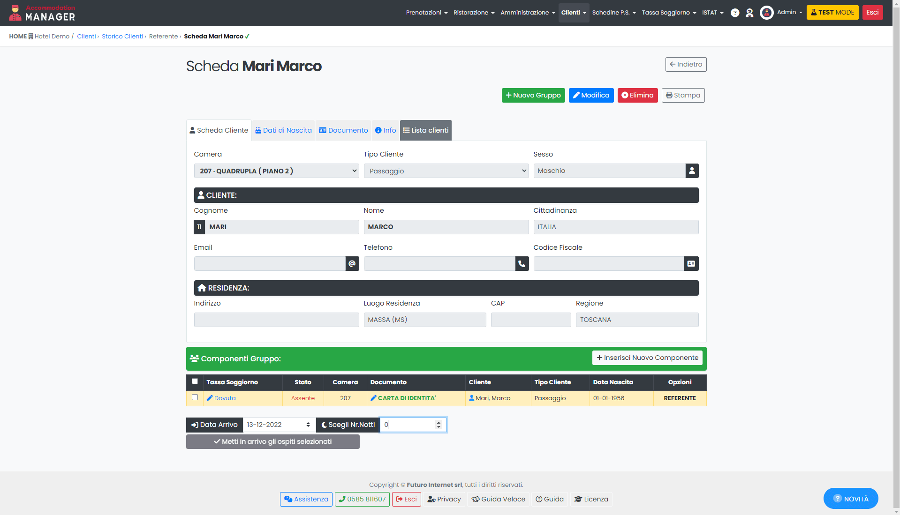The image size is (900, 515).
Task: Click the telephone icon beside Telefono field
Action: click(522, 264)
